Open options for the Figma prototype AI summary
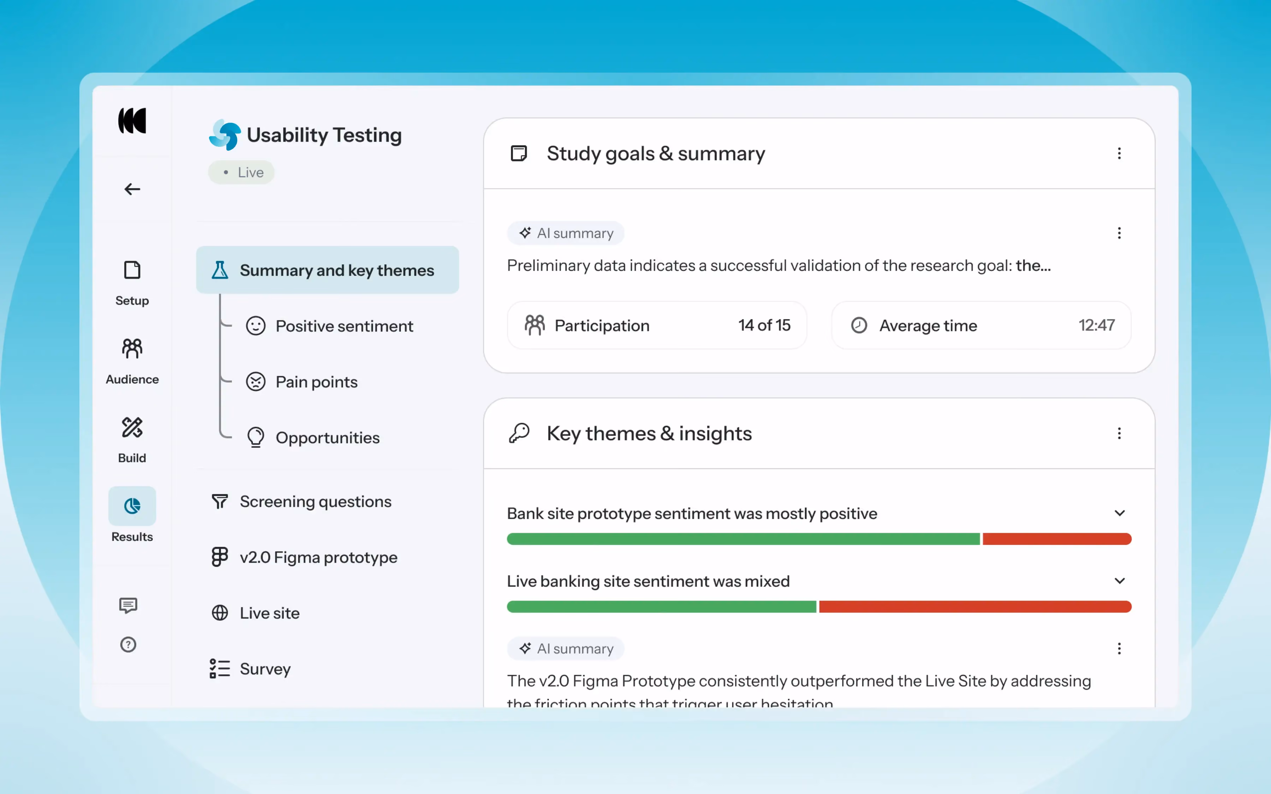 click(x=1119, y=649)
